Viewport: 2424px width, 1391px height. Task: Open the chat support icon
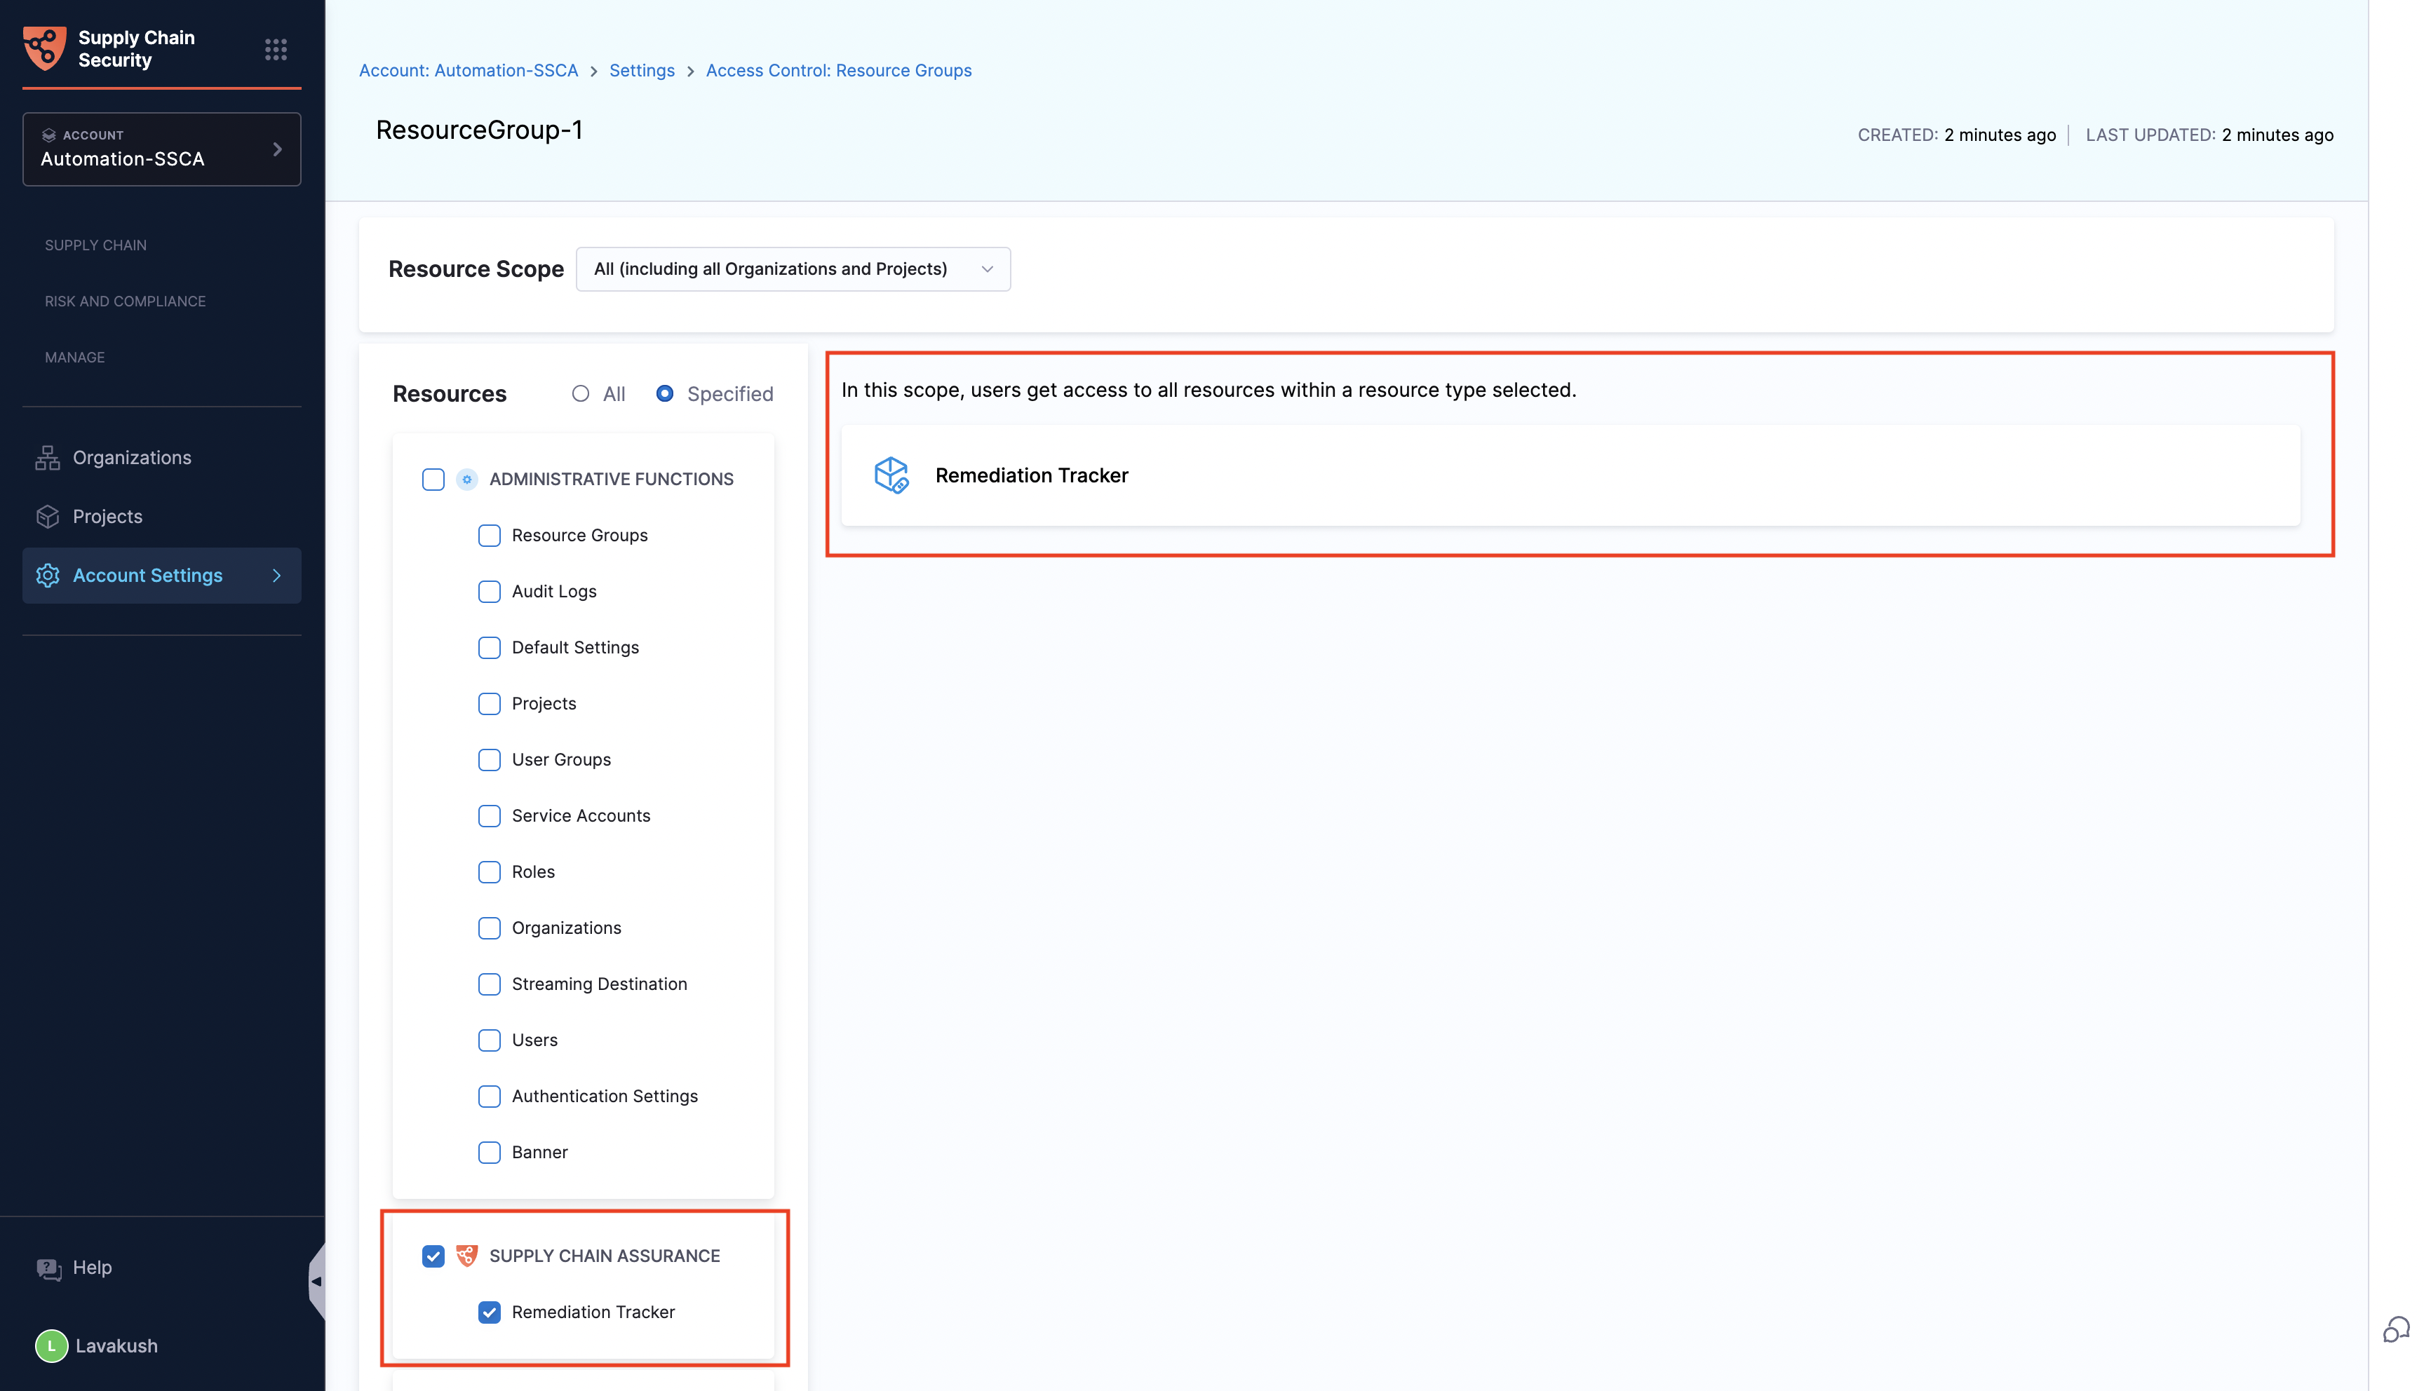2395,1329
